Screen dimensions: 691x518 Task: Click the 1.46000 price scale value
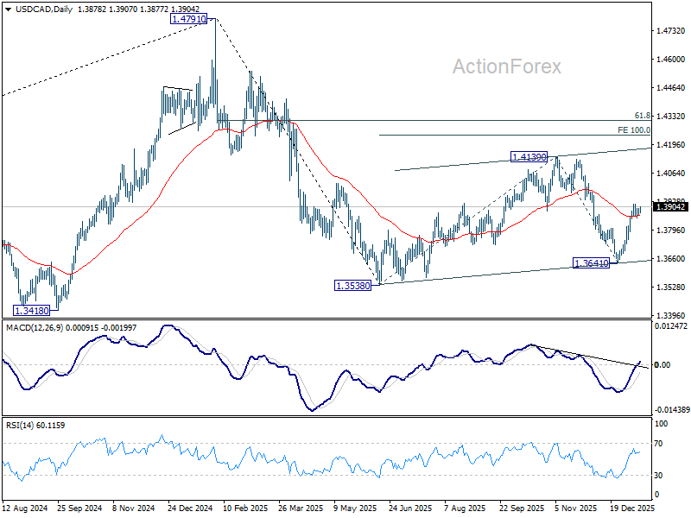coord(671,59)
